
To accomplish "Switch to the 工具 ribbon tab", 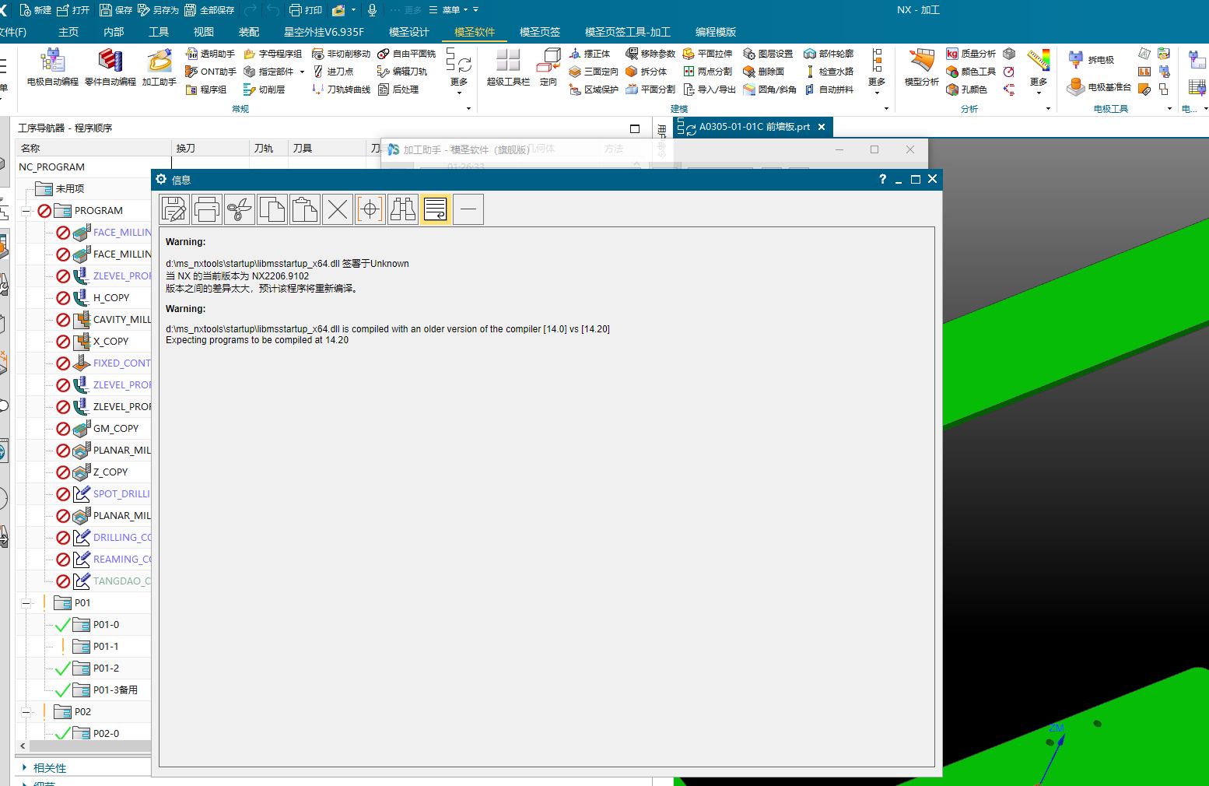I will (159, 32).
